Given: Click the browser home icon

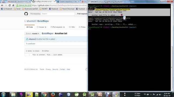Looking at the screenshot, I should tap(13, 5).
